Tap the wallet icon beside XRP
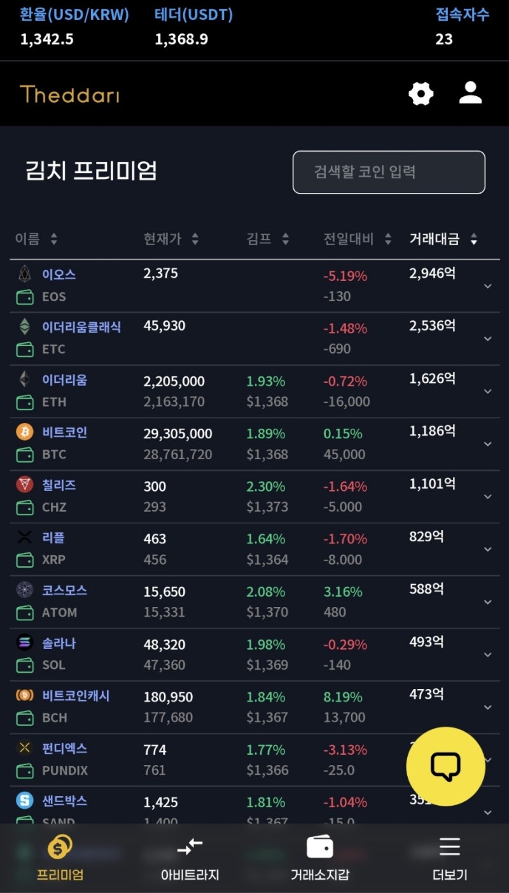509x893 pixels. click(24, 560)
